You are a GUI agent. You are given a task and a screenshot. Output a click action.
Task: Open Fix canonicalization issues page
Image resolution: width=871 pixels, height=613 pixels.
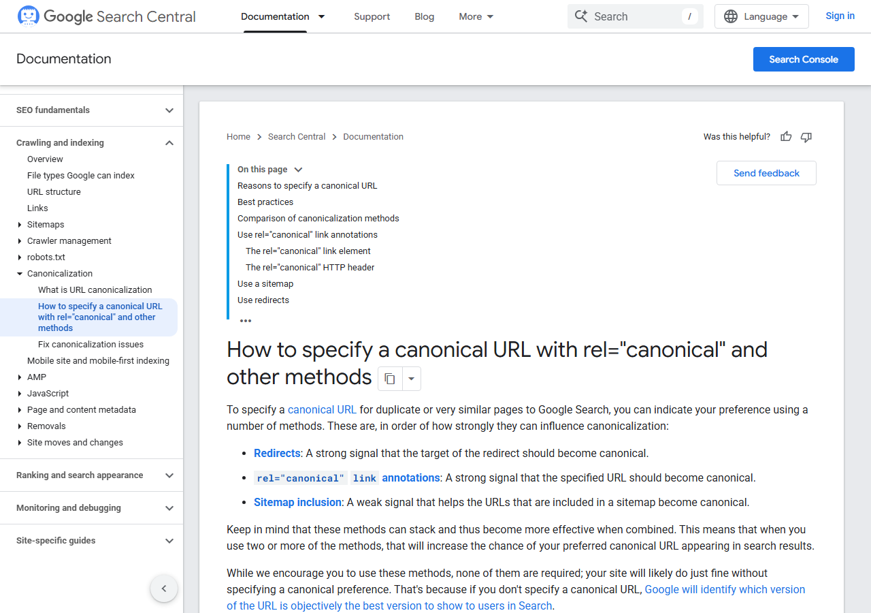(91, 345)
